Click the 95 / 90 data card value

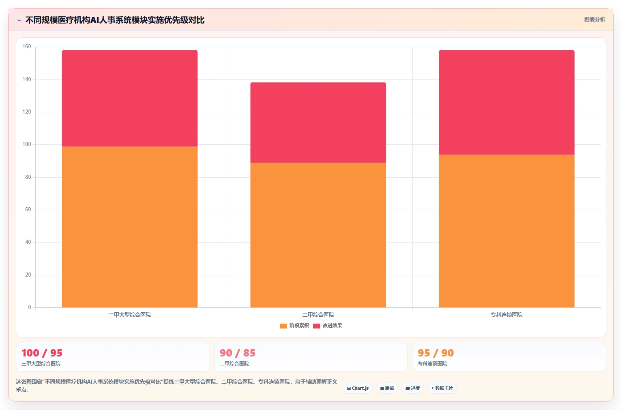click(436, 353)
